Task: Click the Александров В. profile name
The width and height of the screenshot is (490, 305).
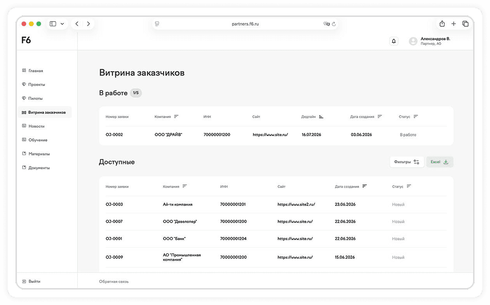Action: pyautogui.click(x=436, y=39)
